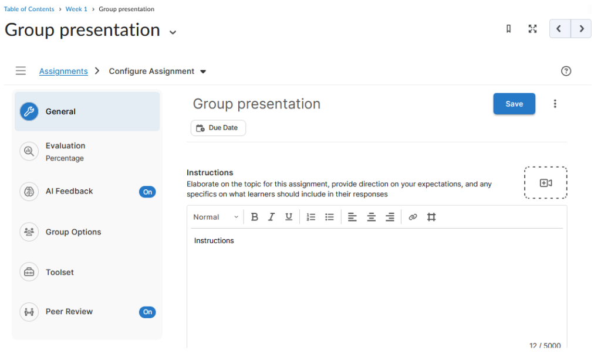
Task: Center align text
Action: point(371,217)
